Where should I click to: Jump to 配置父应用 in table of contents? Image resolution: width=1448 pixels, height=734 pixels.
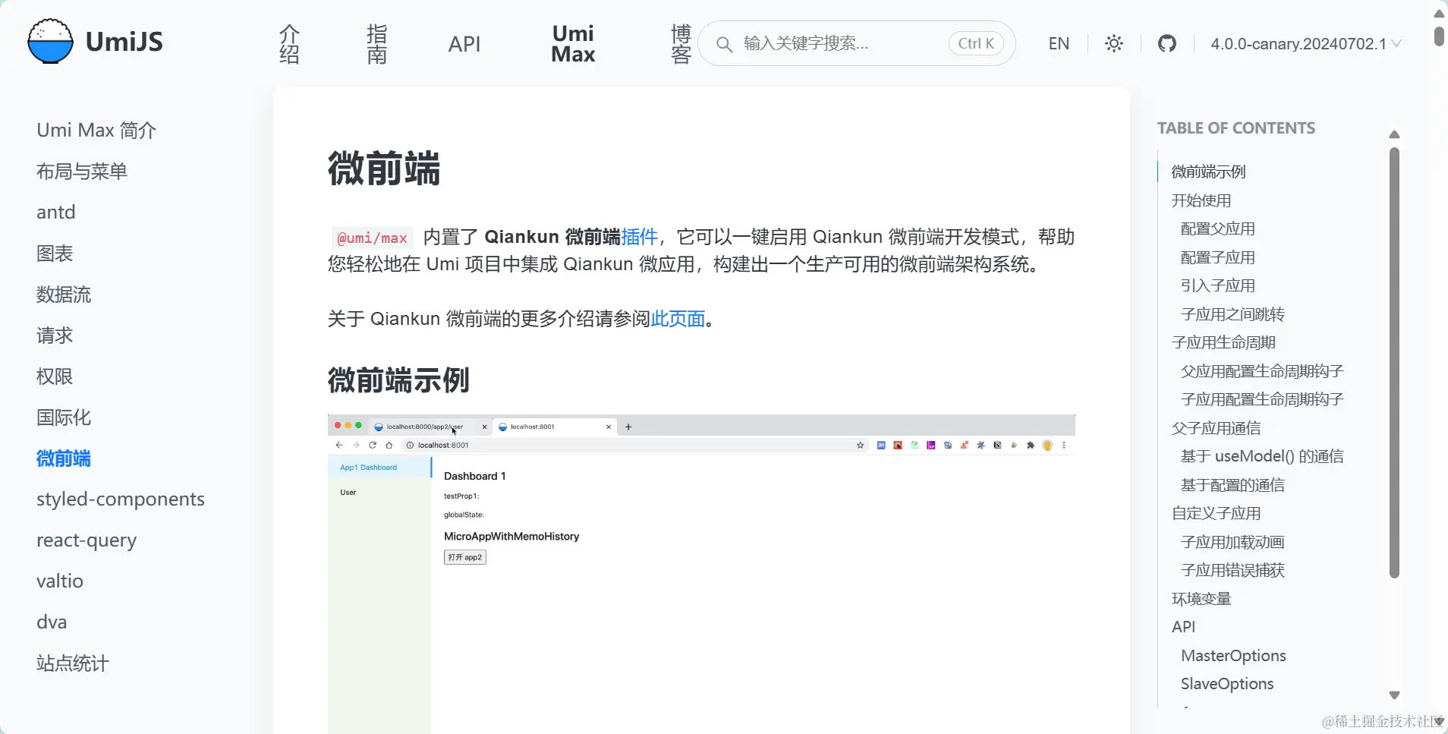1218,228
